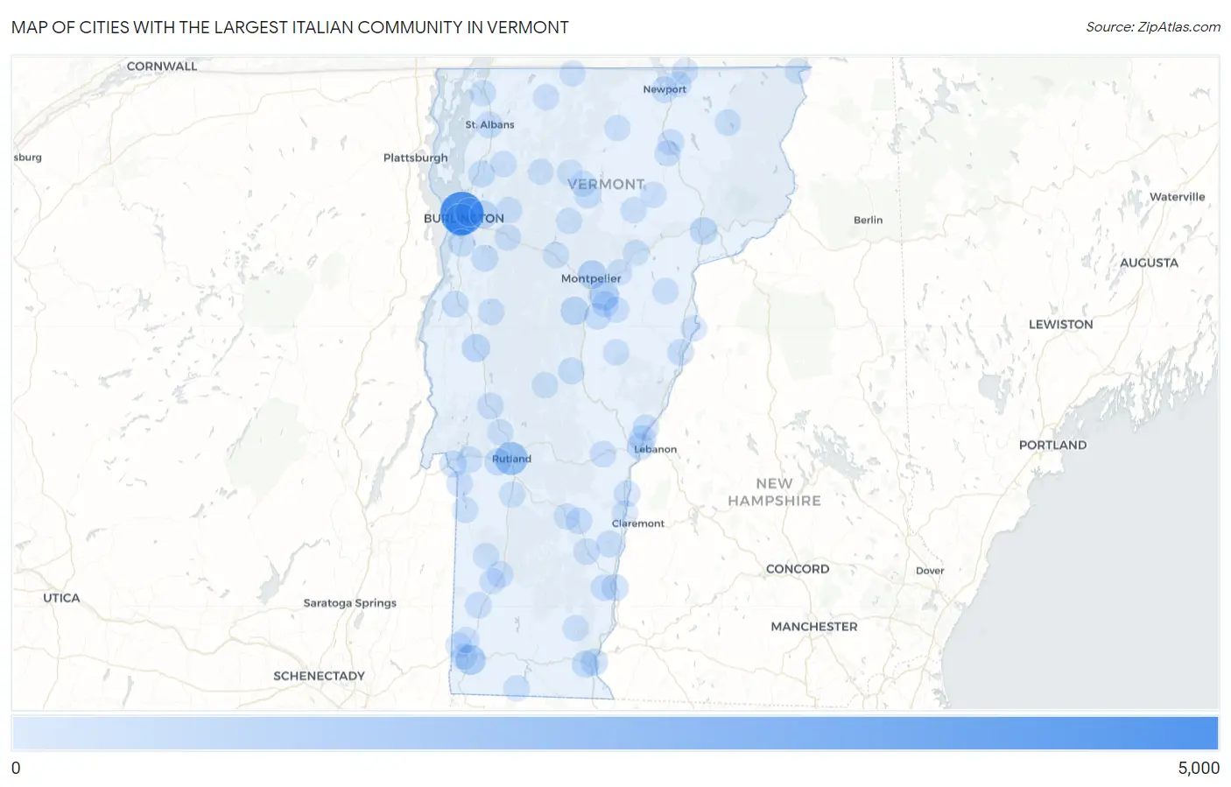Click the AUGUSTA city label
1231x787 pixels.
[1149, 263]
